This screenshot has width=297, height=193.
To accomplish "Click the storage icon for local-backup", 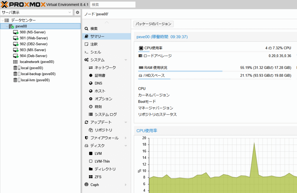I will coord(17,74).
